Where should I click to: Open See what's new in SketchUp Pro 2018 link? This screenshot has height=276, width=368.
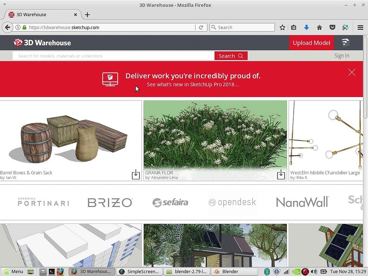coord(193,84)
